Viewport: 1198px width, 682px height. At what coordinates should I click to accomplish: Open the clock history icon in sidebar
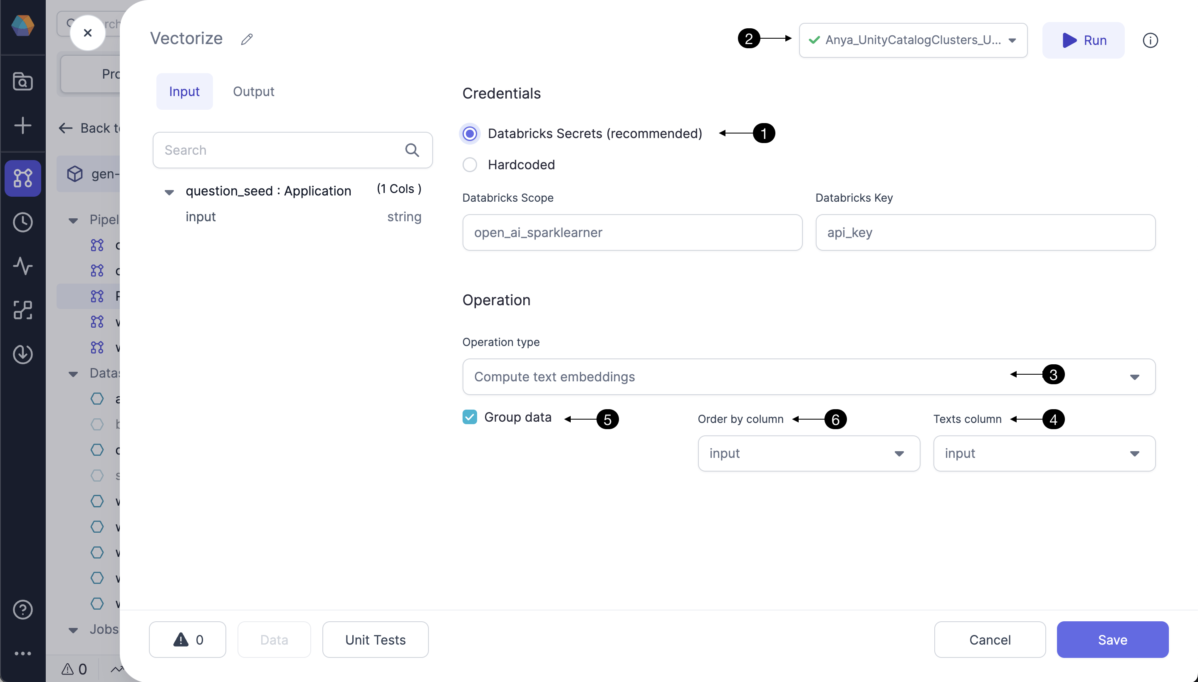click(22, 222)
